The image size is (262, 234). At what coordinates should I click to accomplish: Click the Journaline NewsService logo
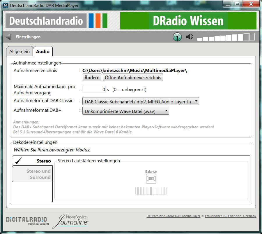[70, 221]
